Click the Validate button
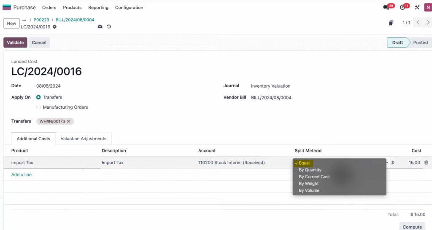432x230 pixels. 16,43
